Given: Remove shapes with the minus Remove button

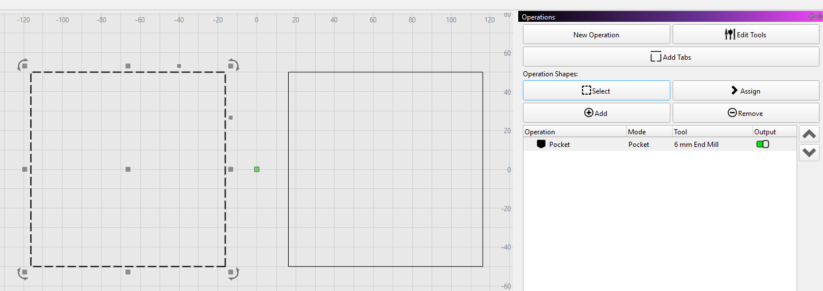Looking at the screenshot, I should (x=746, y=113).
